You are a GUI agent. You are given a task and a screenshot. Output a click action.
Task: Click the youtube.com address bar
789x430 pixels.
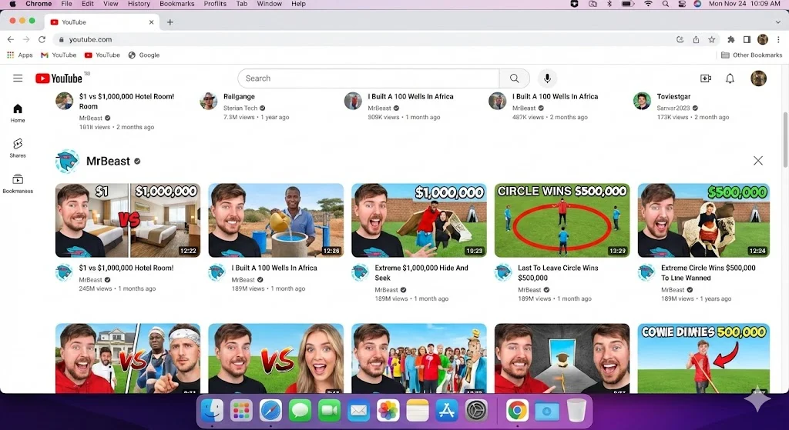(368, 39)
